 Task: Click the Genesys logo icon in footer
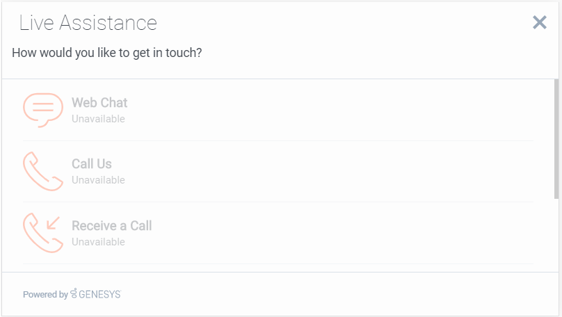(x=74, y=294)
